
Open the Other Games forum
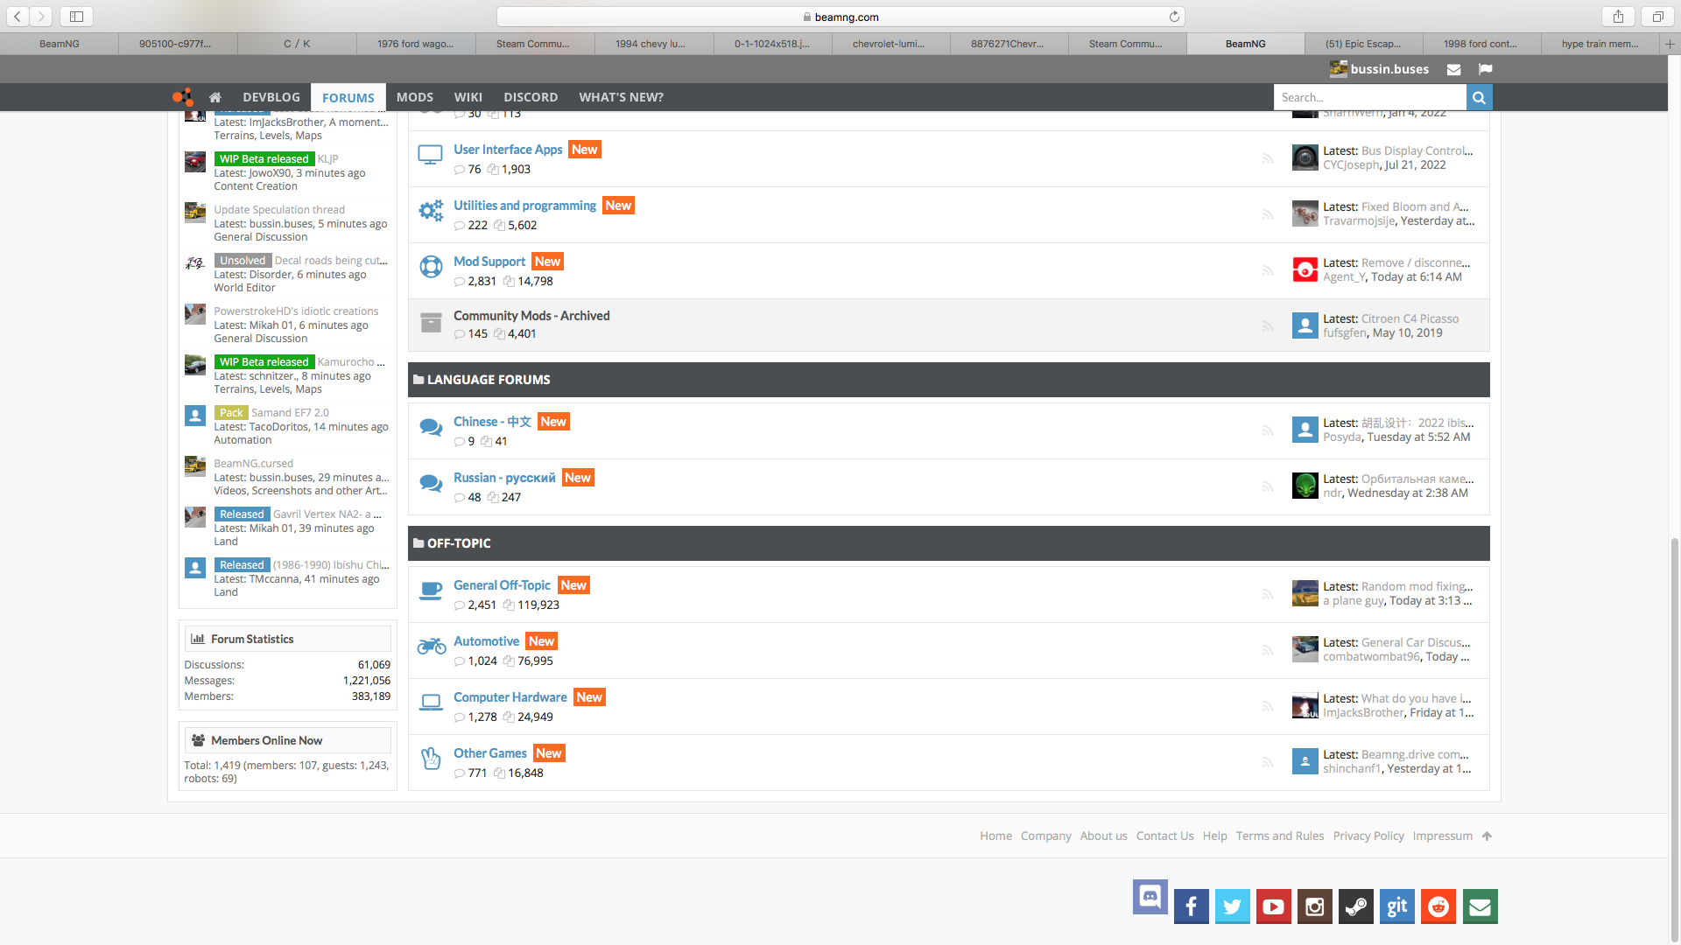coord(490,753)
